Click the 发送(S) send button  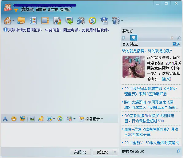pyautogui.click(x=103, y=152)
